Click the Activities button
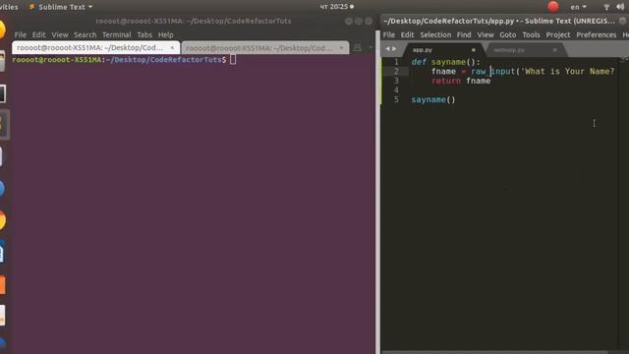Viewport: 629px width, 354px height. click(x=9, y=7)
